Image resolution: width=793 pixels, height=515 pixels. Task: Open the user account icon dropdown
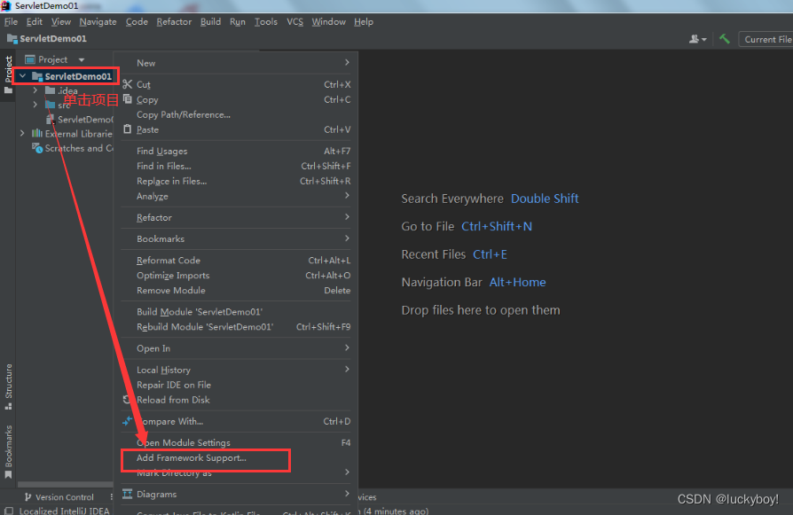pos(697,39)
